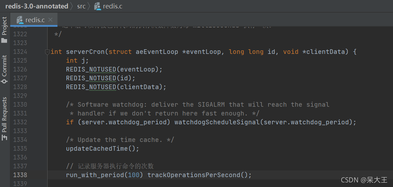The height and width of the screenshot is (187, 393).
Task: Click the trackOperationsPerSecond() call
Action: click(199, 175)
